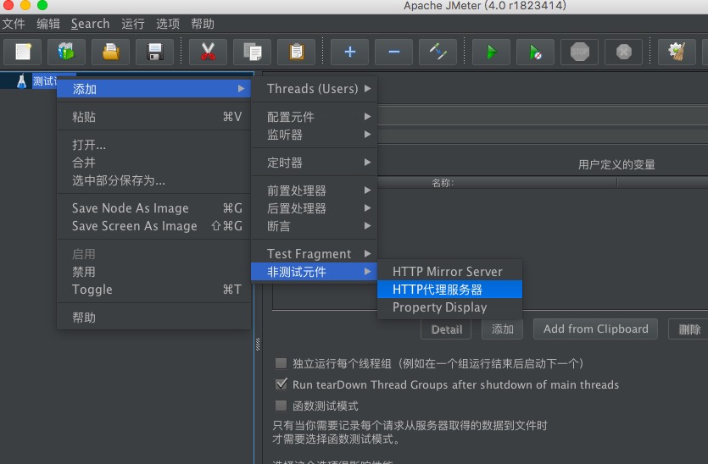Viewport: 708px width, 464px height.
Task: Click the Stop test icon
Action: coord(579,52)
